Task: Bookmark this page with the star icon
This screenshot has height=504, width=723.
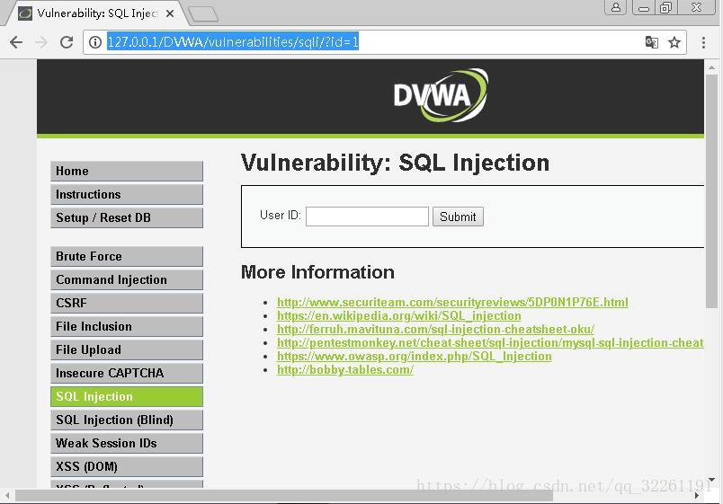Action: tap(674, 42)
